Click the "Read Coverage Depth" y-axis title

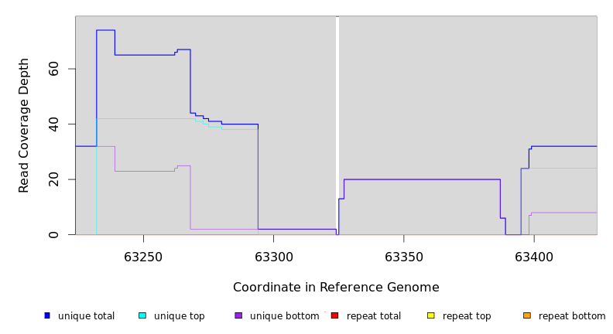pyautogui.click(x=24, y=125)
